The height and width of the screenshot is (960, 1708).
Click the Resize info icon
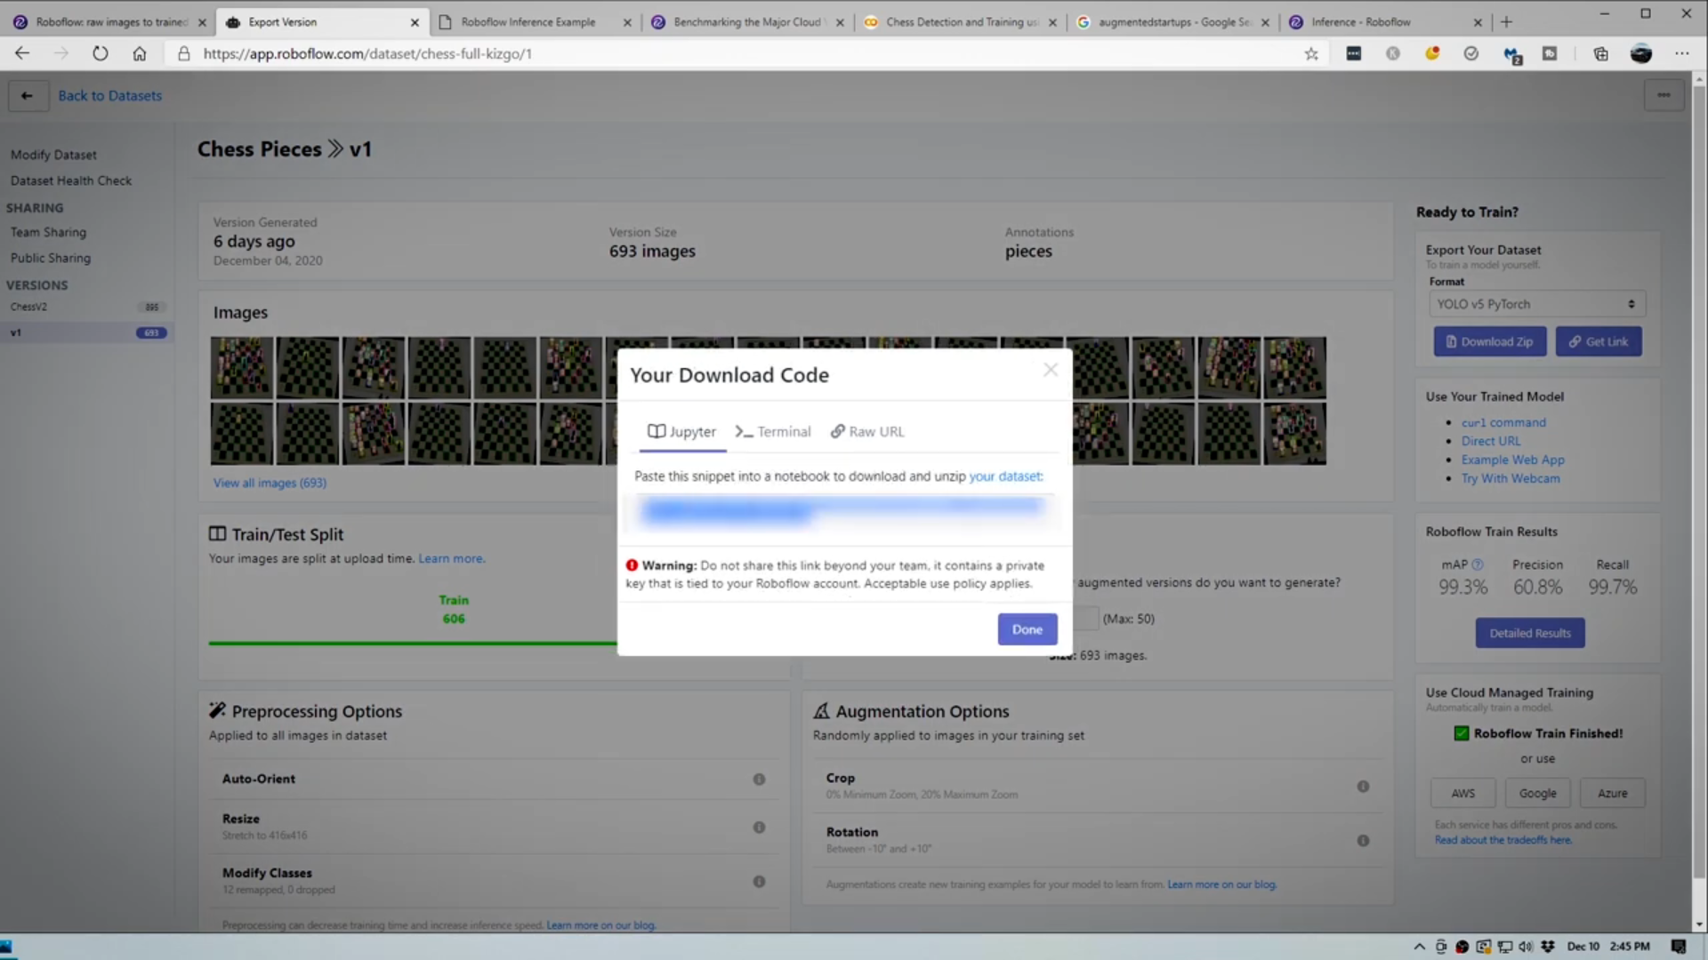tap(759, 827)
